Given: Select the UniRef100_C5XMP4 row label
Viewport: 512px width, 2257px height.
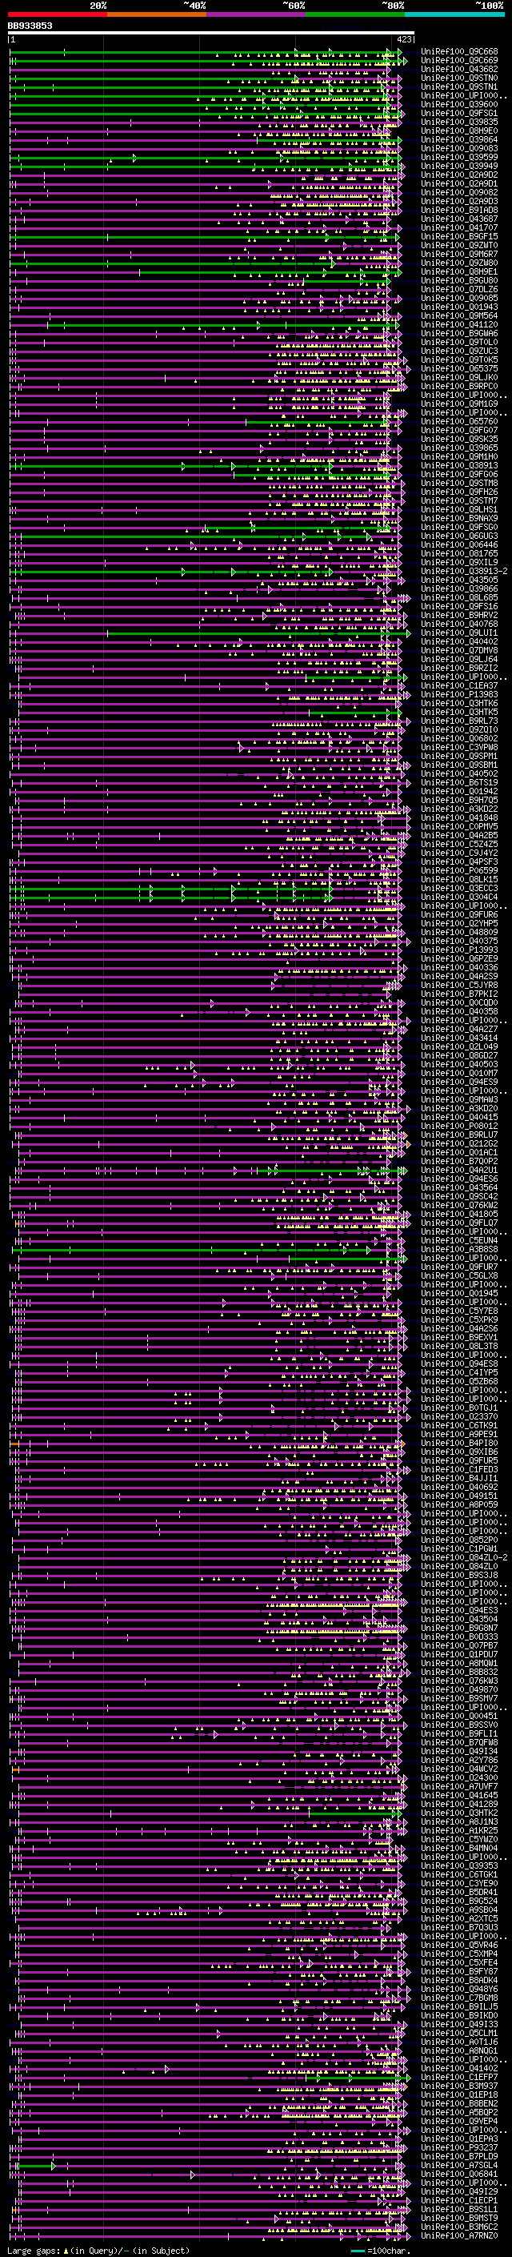Looking at the screenshot, I should [459, 1953].
